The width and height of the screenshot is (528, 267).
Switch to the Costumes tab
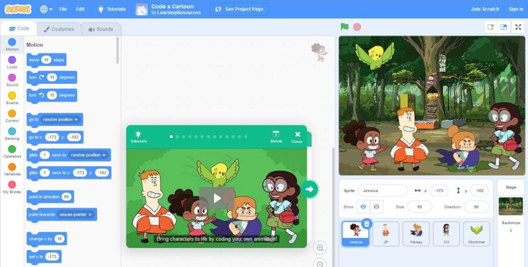pos(59,29)
